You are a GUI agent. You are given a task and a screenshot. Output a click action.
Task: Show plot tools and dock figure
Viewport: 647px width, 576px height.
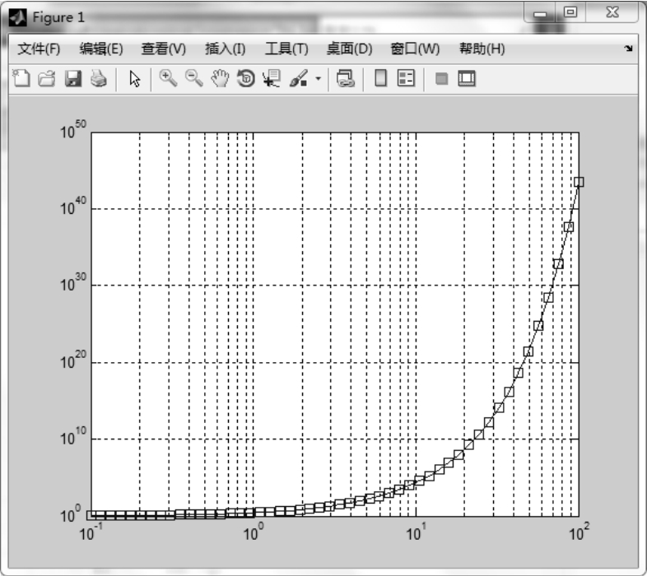(467, 78)
